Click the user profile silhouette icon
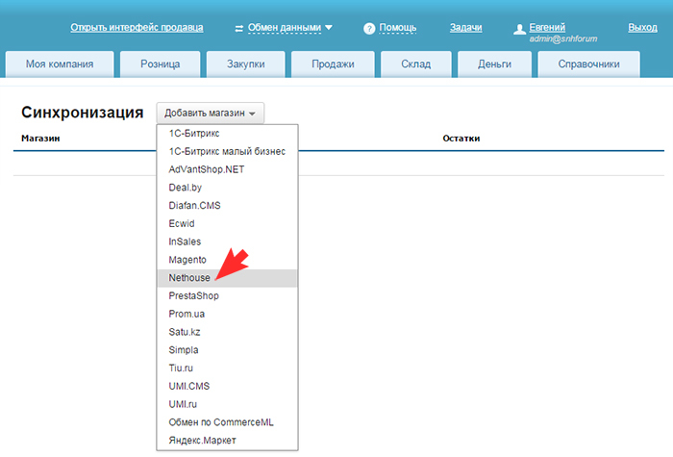673x457 pixels. pyautogui.click(x=519, y=29)
